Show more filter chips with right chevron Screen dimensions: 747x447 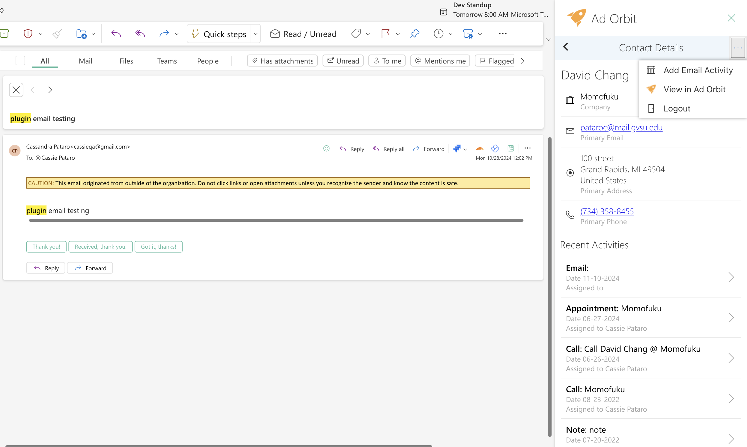click(x=523, y=61)
